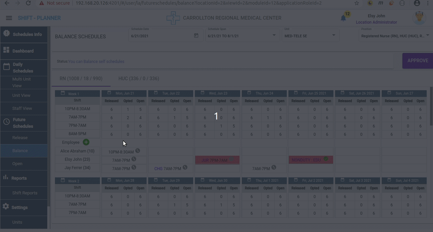
Task: Open the Schedule Date calendar picker icon
Action: click(196, 36)
